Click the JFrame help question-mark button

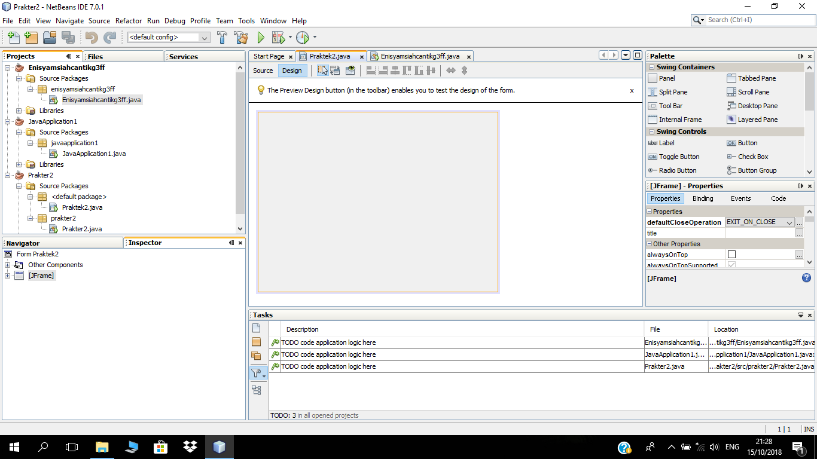[x=806, y=278]
